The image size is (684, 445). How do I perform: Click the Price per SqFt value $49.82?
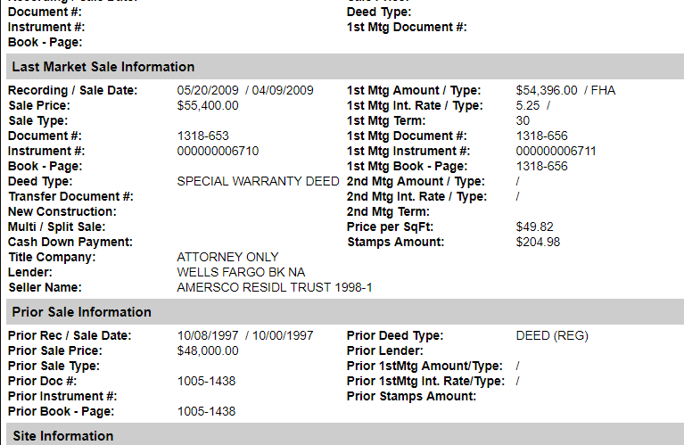(x=534, y=227)
